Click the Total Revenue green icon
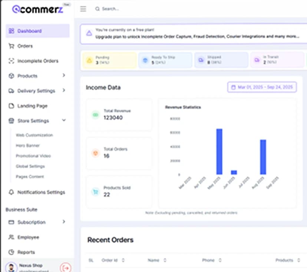Image resolution: width=307 pixels, height=272 pixels. tap(96, 115)
